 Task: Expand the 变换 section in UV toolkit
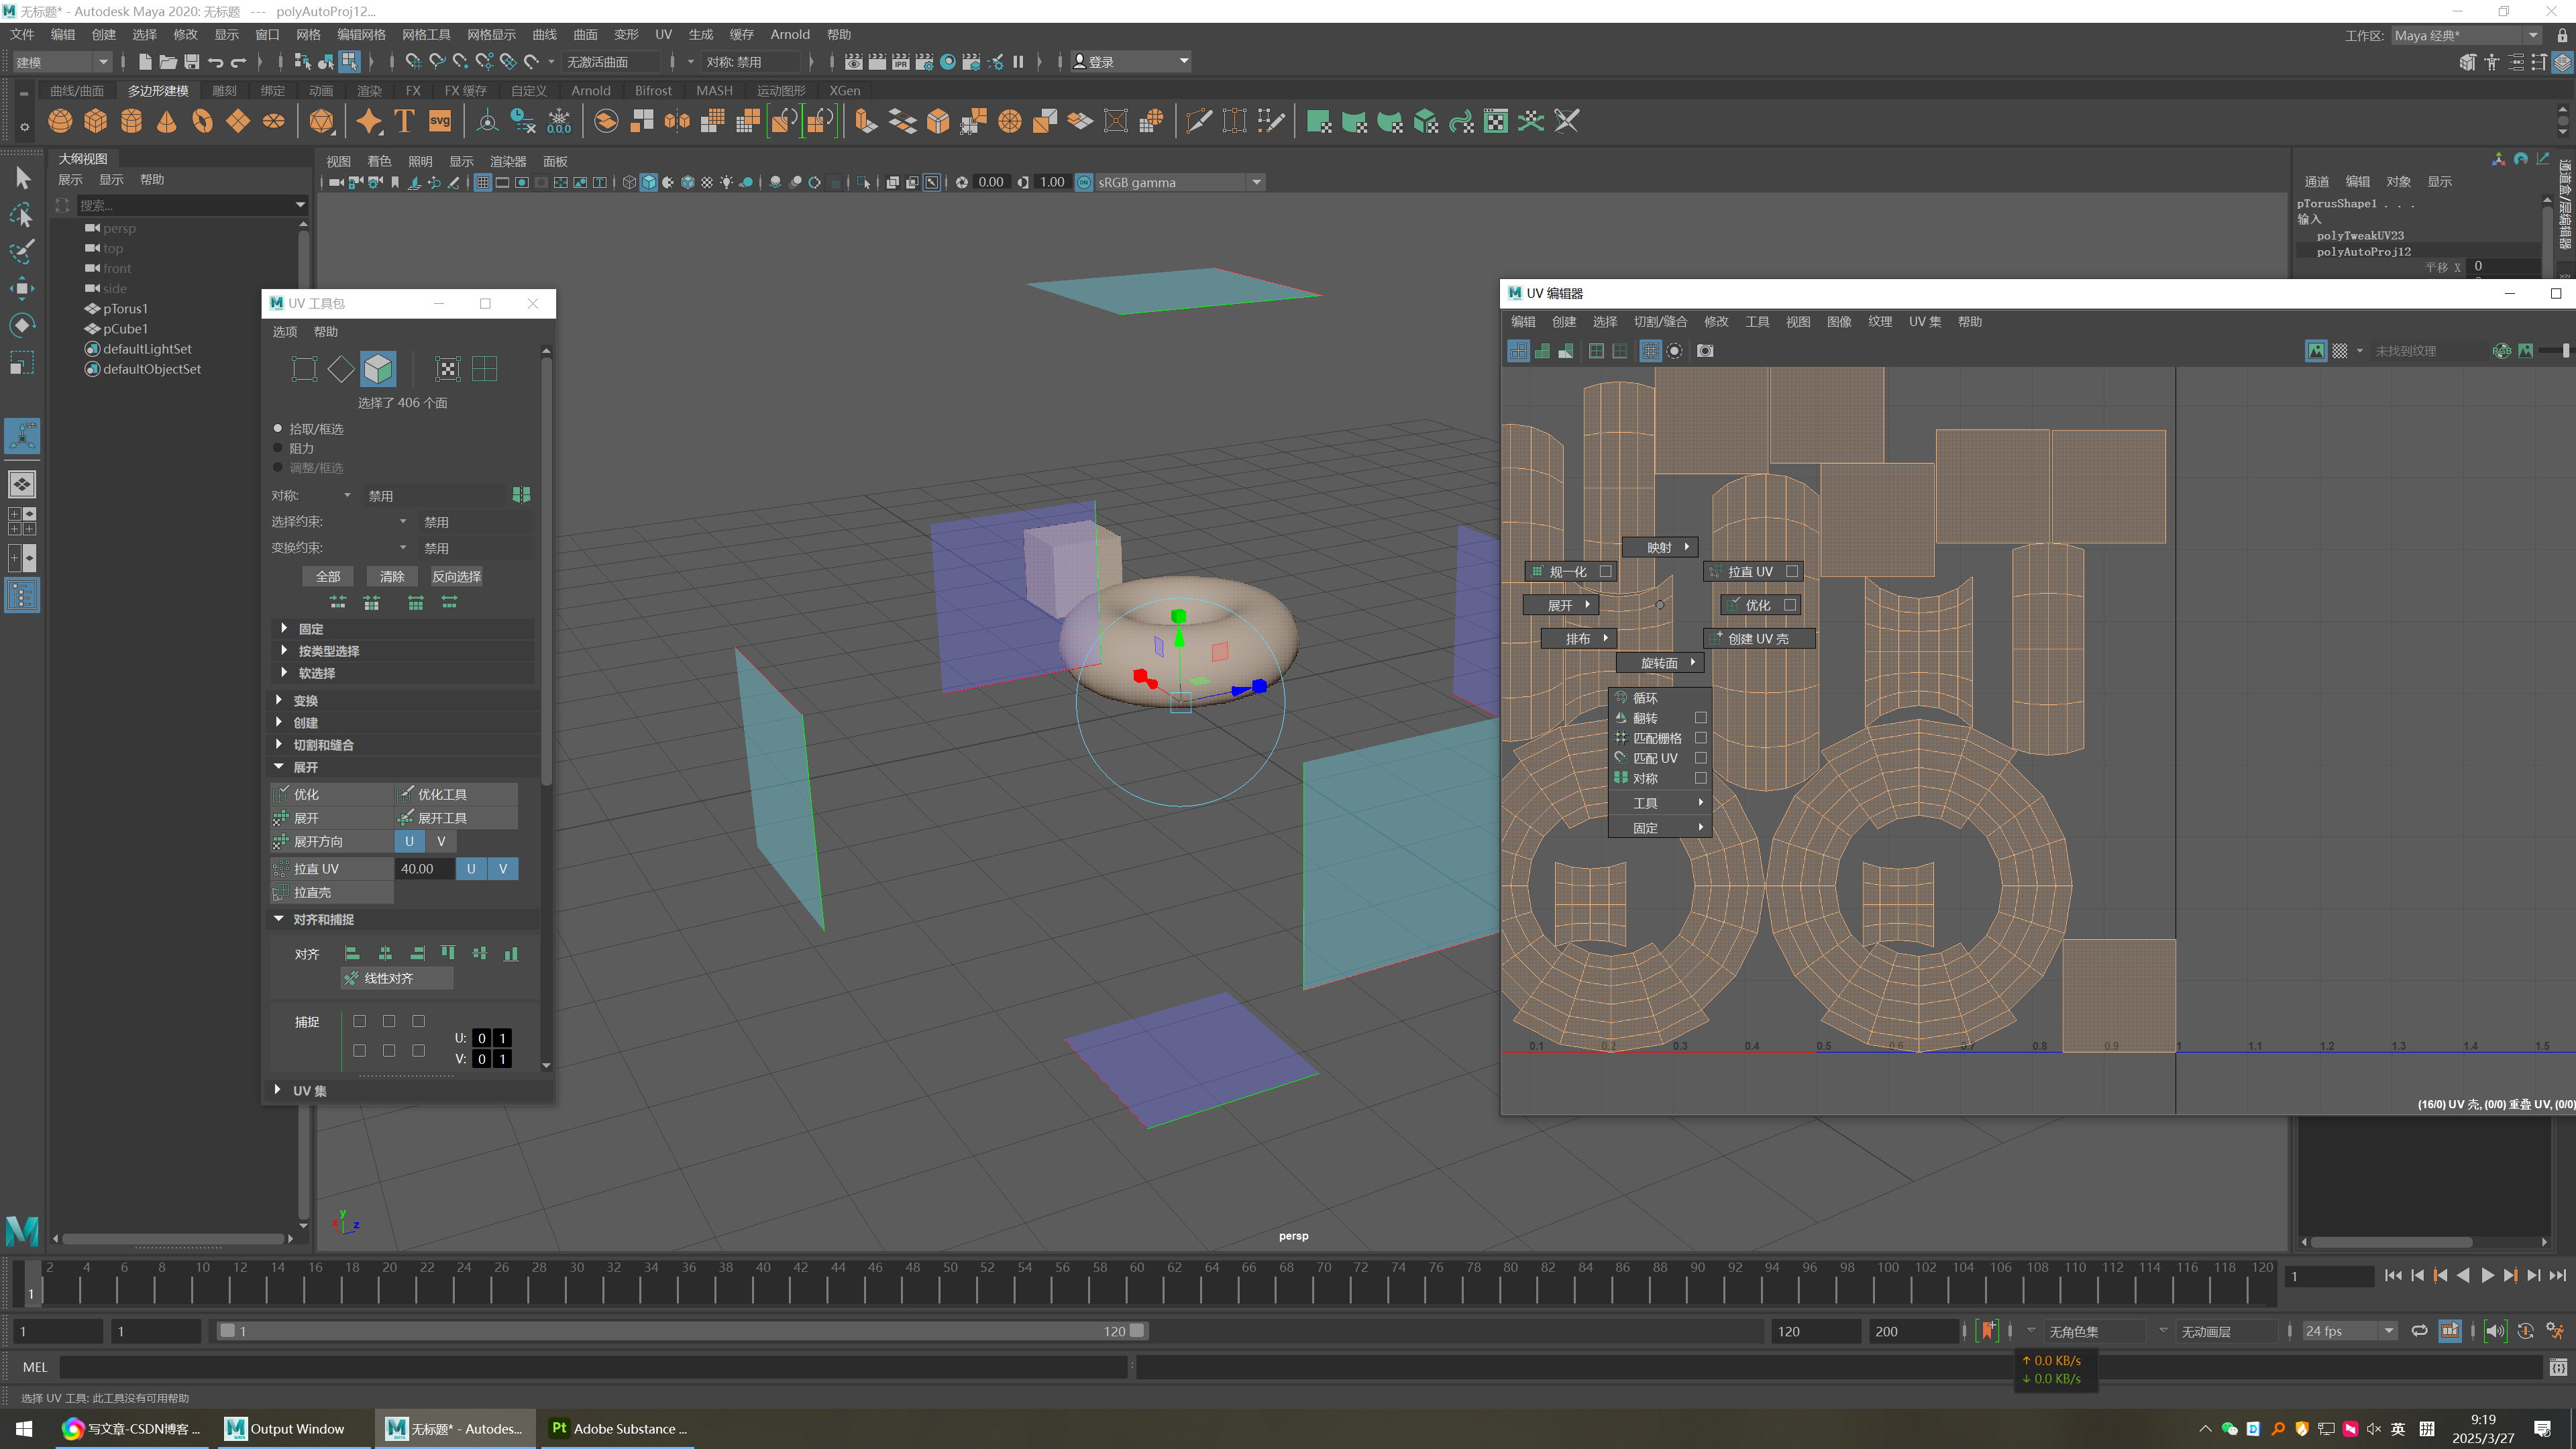click(x=305, y=700)
